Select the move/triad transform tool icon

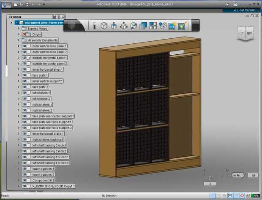pyautogui.click(x=124, y=26)
